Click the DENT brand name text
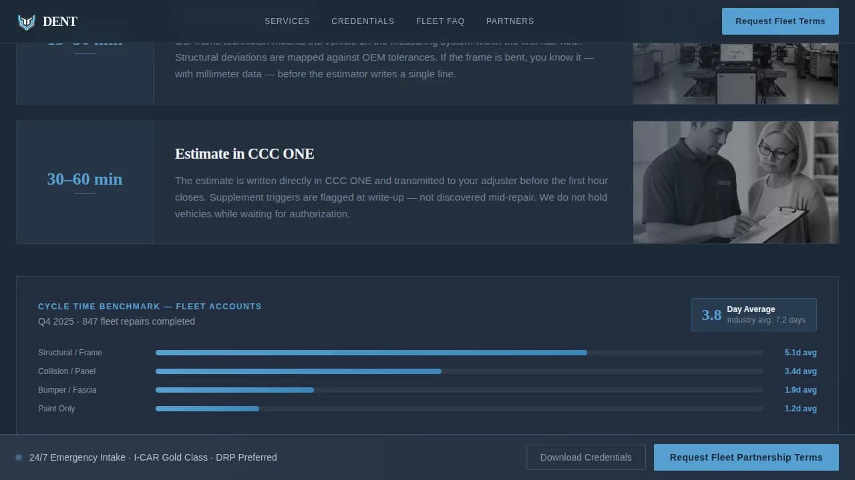Screen dimensions: 855x480 click(60, 21)
